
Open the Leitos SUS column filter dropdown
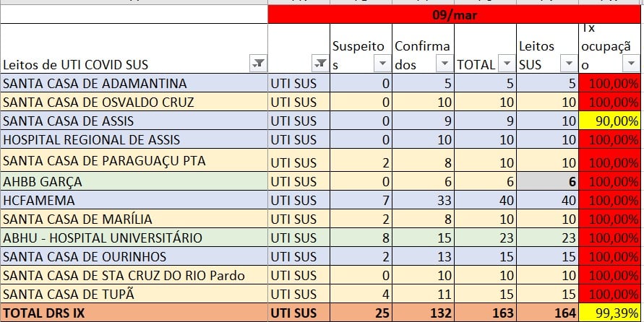569,64
